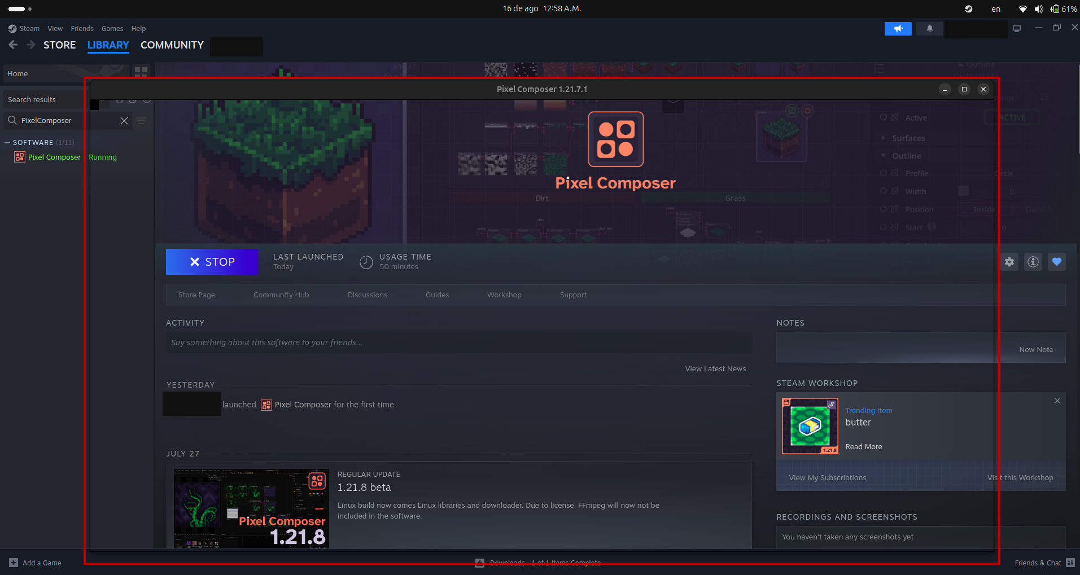The width and height of the screenshot is (1080, 575).
Task: Visit this Workshop link
Action: pyautogui.click(x=1020, y=478)
